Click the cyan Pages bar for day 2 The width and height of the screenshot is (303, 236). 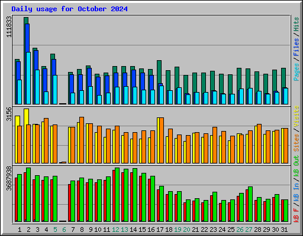point(28,78)
